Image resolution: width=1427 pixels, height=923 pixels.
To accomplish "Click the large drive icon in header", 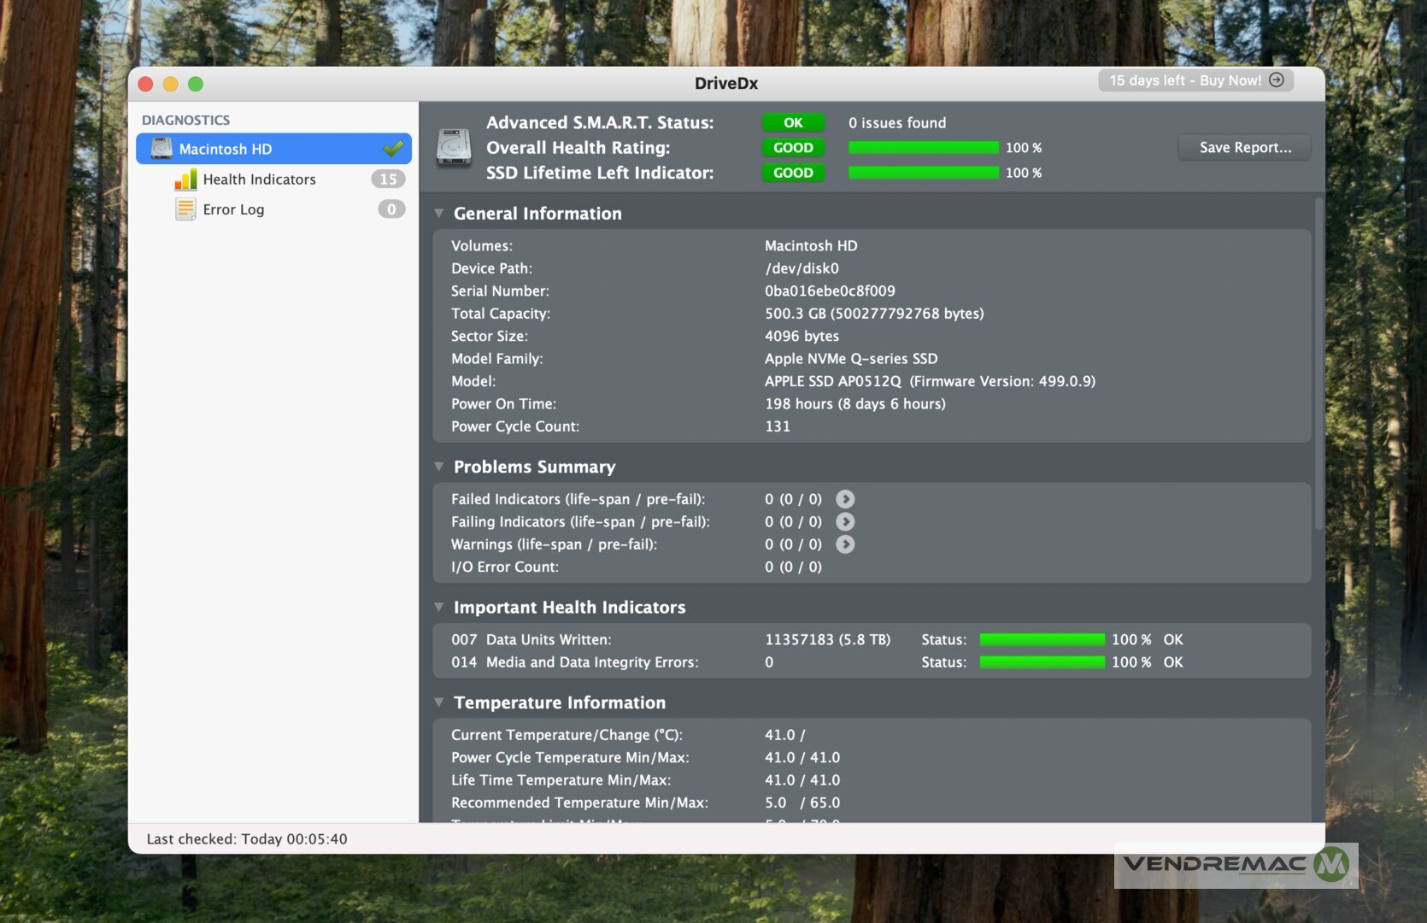I will point(454,147).
